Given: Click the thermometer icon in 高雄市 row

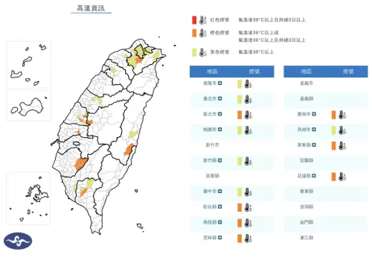Looking at the screenshot, I should [x=342, y=130].
